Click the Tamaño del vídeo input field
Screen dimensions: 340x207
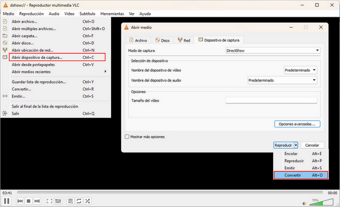point(271,100)
